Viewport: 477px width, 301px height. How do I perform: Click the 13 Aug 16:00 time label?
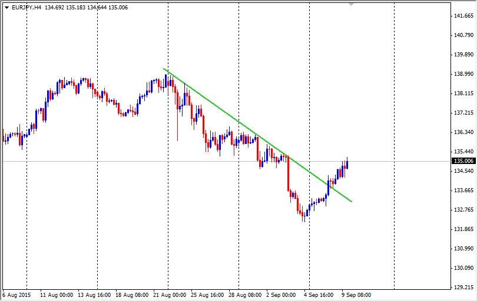(94, 295)
